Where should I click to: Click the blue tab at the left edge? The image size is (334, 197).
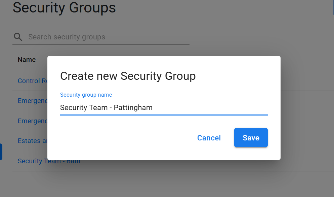click(x=1, y=152)
